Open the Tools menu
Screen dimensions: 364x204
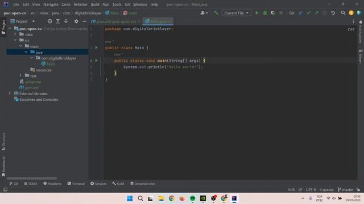pos(117,5)
